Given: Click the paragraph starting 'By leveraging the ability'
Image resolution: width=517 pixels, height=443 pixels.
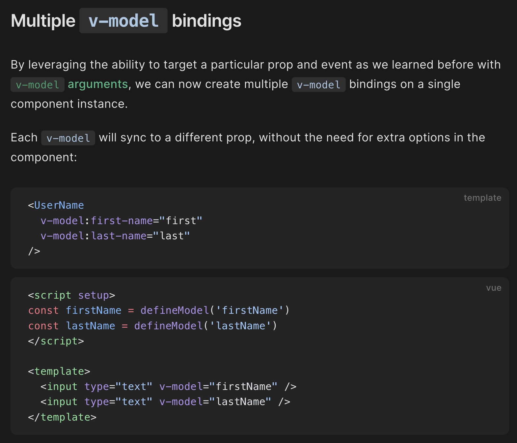Looking at the screenshot, I should [x=256, y=84].
